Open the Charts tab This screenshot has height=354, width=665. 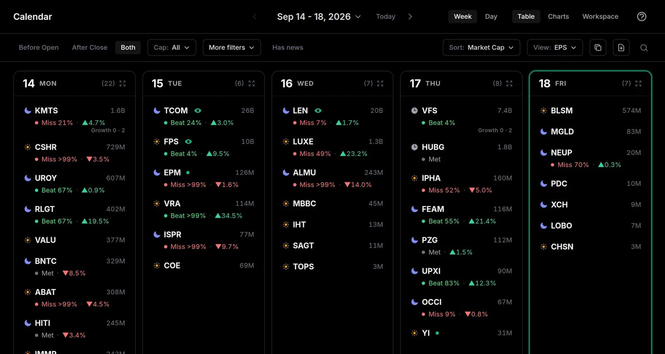(x=558, y=17)
